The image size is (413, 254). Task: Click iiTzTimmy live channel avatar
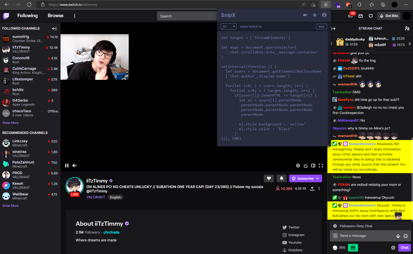(75, 186)
